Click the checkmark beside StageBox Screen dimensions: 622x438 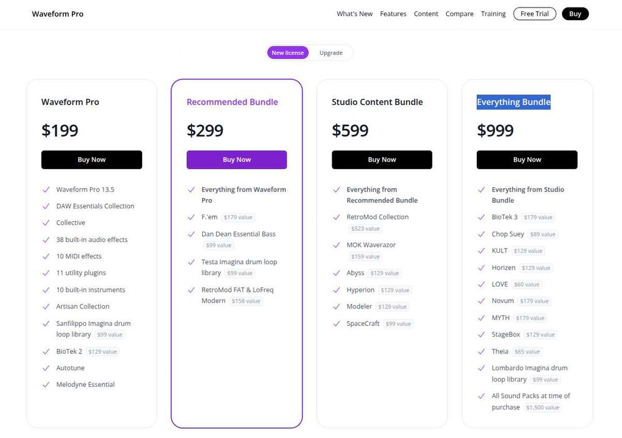pos(481,335)
